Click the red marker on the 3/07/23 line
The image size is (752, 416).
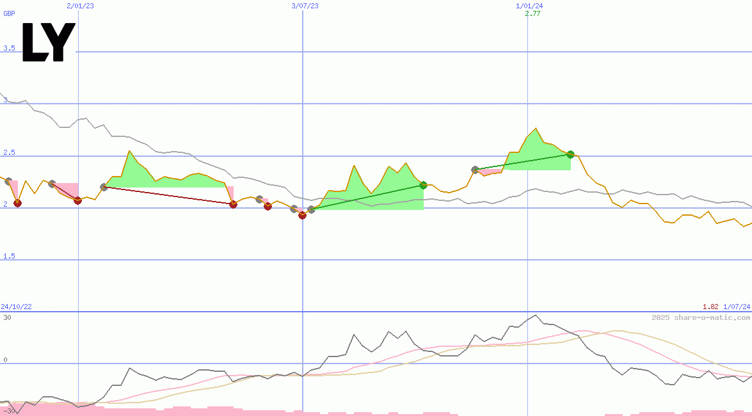click(303, 215)
